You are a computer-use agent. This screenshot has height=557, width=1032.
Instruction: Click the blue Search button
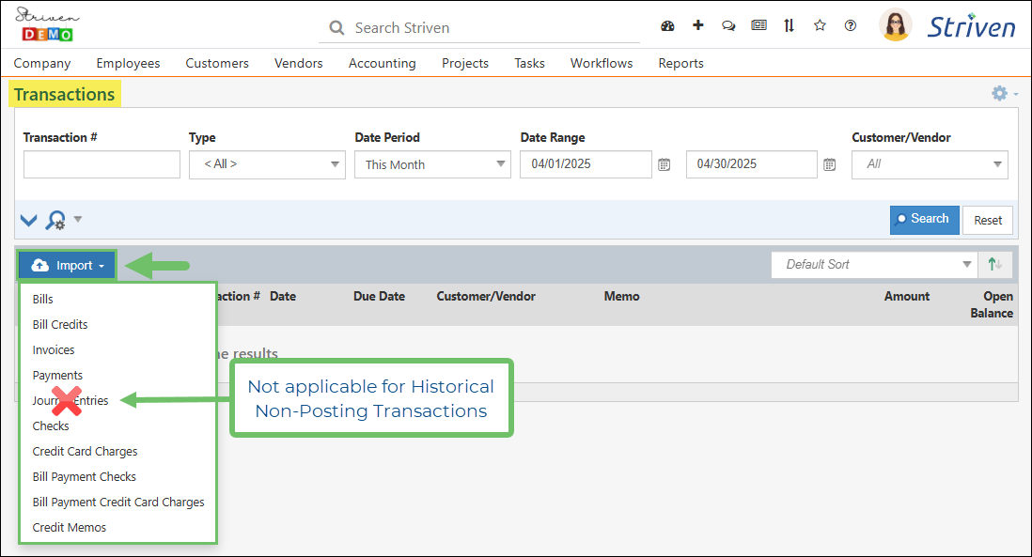pyautogui.click(x=924, y=220)
